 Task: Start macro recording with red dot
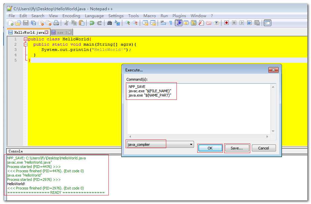[226, 23]
